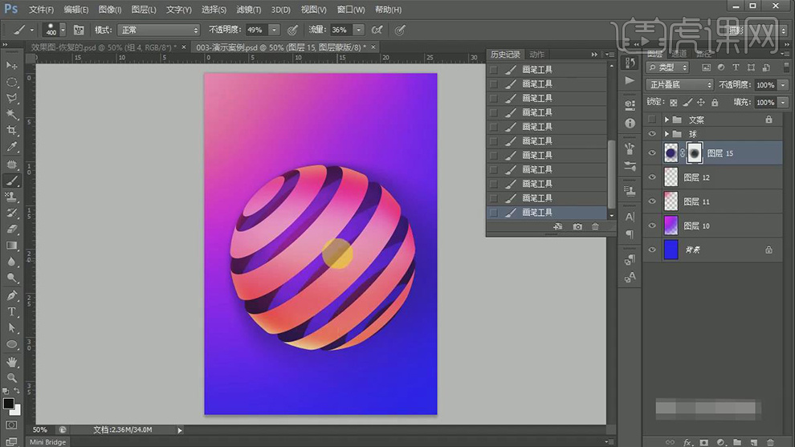Choose the Horizontal Type tool
Image resolution: width=795 pixels, height=447 pixels.
[x=12, y=311]
